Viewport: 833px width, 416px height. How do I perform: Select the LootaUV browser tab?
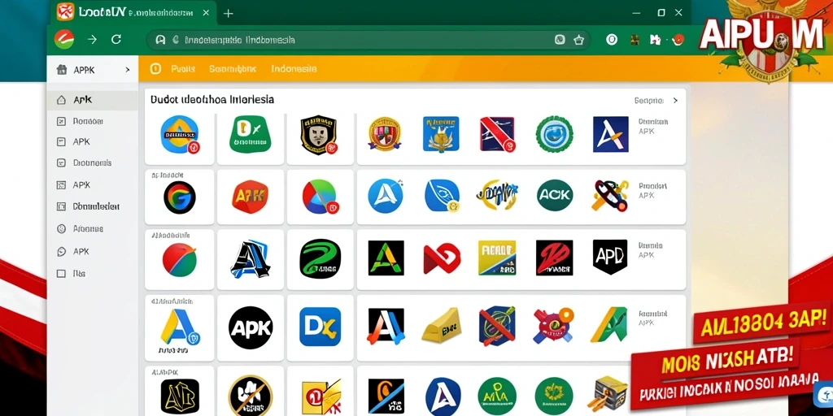(x=133, y=12)
